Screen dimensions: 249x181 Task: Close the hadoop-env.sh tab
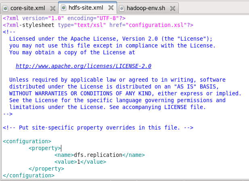pyautogui.click(x=173, y=8)
